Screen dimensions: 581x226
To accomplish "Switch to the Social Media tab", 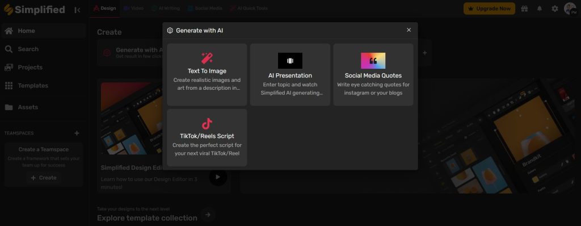I will [205, 8].
